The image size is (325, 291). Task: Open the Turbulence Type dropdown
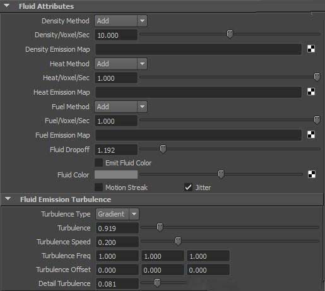117,214
